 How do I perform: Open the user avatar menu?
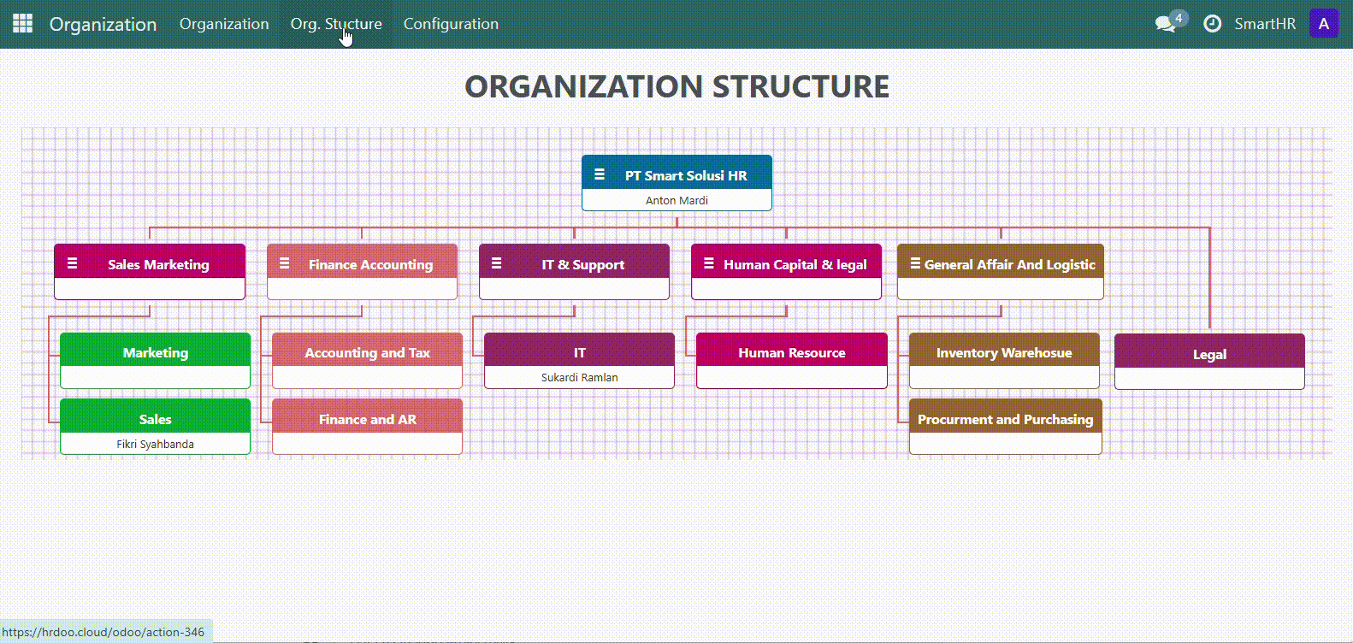(x=1323, y=24)
